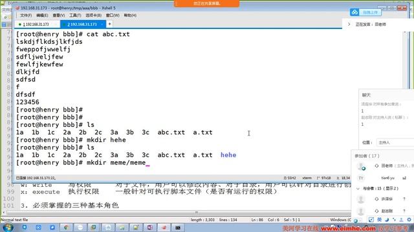The height and width of the screenshot is (232, 414).
Task: Collapse the 与会者 attendee group chevron
Action: [x=358, y=188]
